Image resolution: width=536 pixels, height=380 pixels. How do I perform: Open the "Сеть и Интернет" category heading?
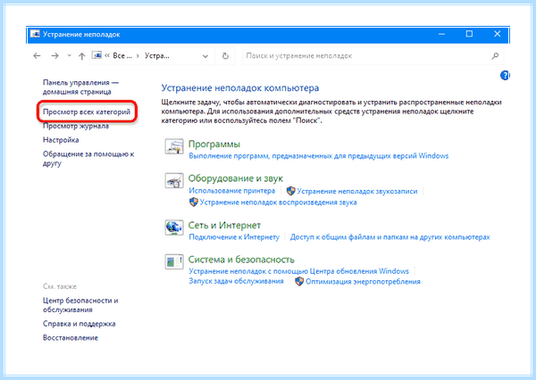224,226
